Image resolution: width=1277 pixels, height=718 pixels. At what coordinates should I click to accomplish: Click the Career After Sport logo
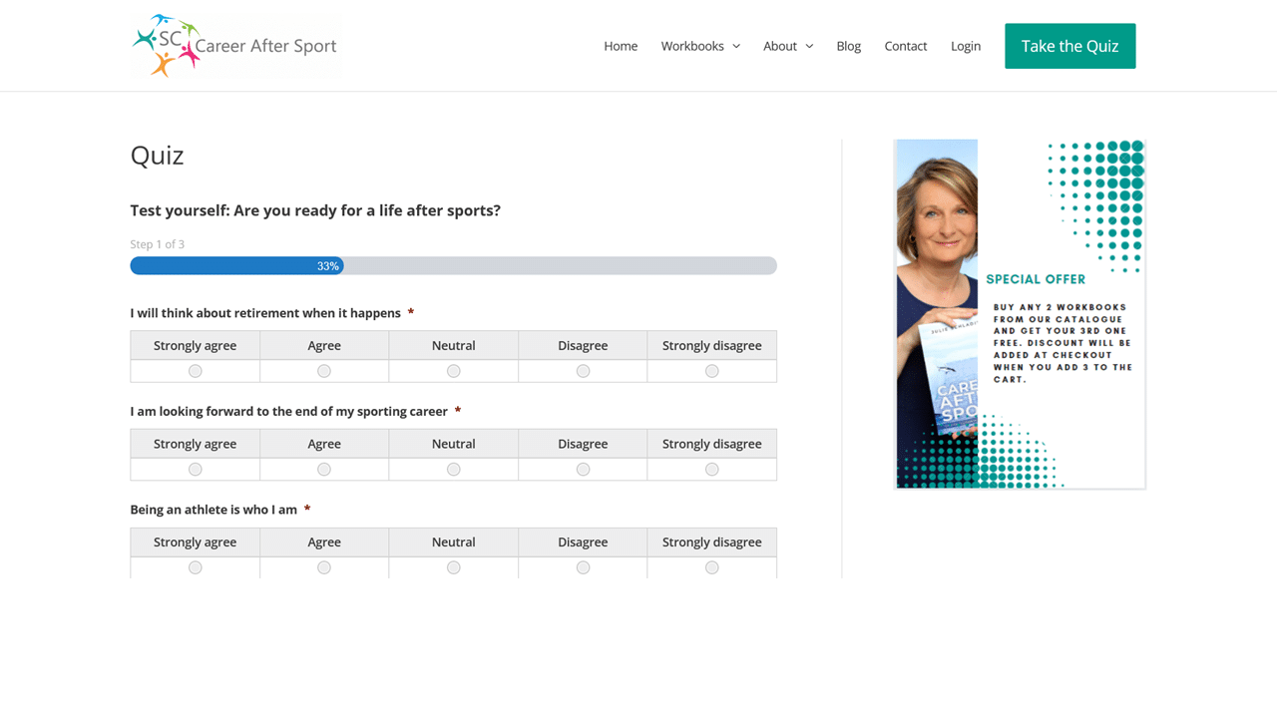(235, 46)
